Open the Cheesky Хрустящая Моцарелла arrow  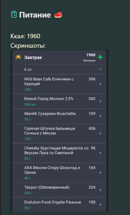101,153
